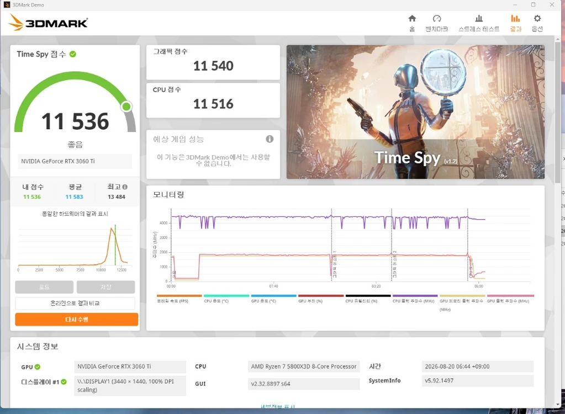Toggle the CPU 온도 (°C) graph legend
This screenshot has width=565, height=414.
click(226, 299)
